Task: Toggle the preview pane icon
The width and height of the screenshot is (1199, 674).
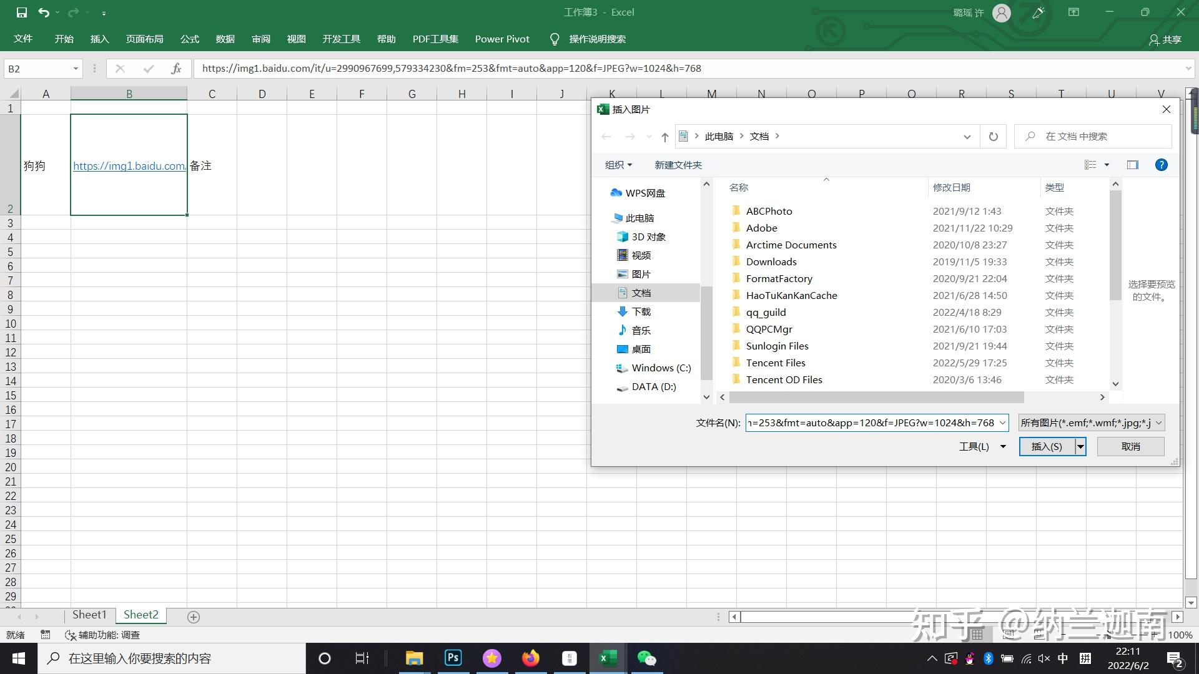Action: [x=1132, y=165]
